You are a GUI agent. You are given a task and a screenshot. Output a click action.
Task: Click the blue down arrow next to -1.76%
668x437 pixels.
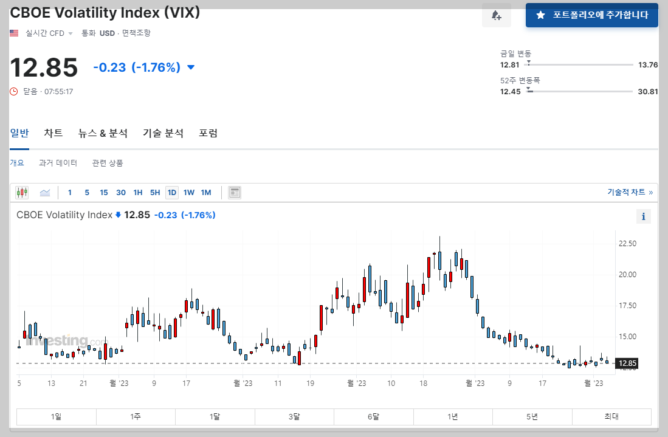click(x=191, y=67)
